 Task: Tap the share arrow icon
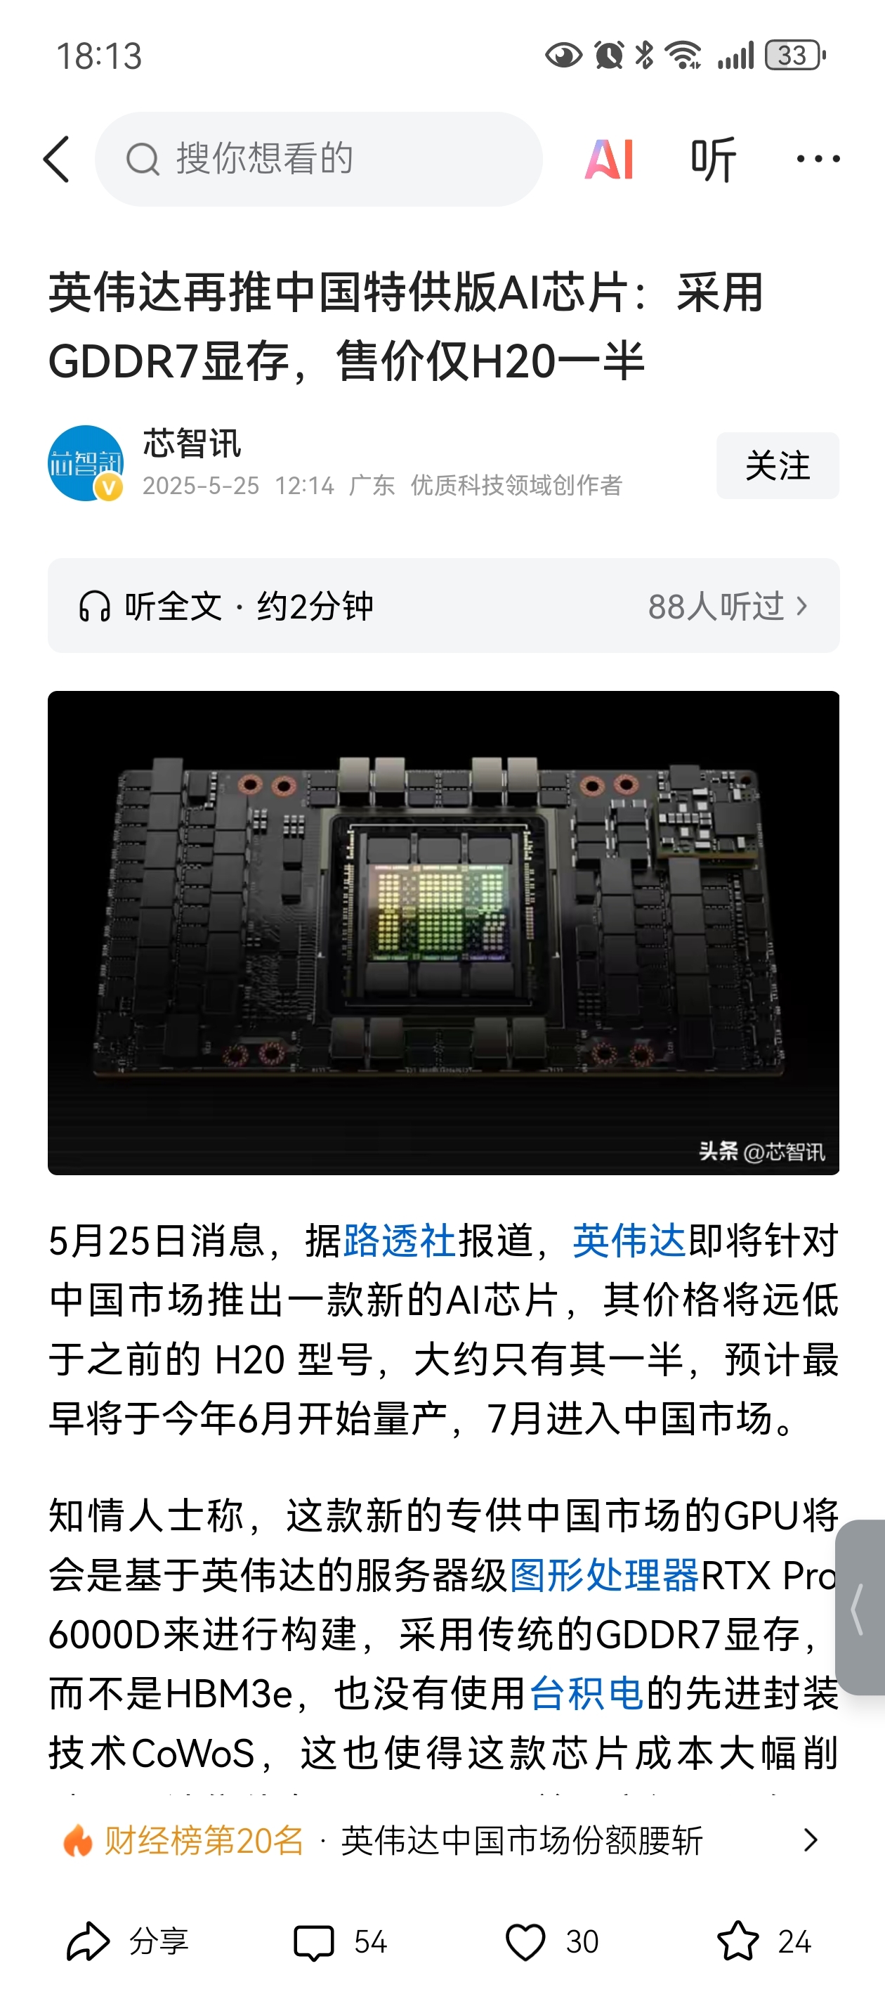tap(88, 1941)
